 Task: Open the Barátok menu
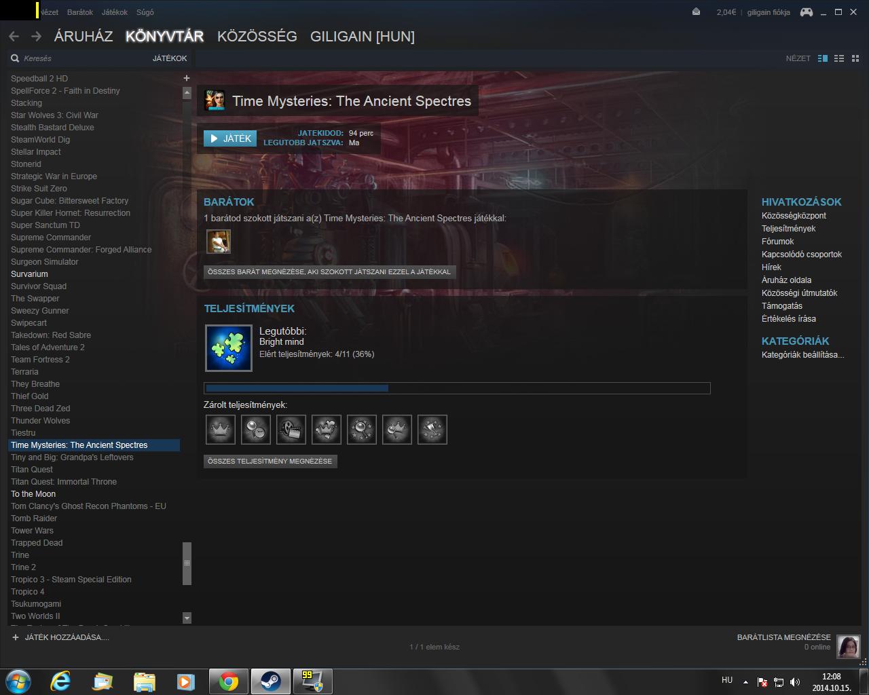(80, 12)
